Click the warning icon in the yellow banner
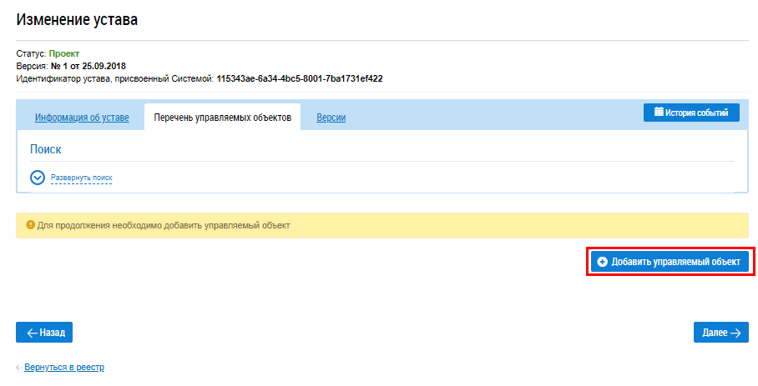The width and height of the screenshot is (758, 386). 30,225
